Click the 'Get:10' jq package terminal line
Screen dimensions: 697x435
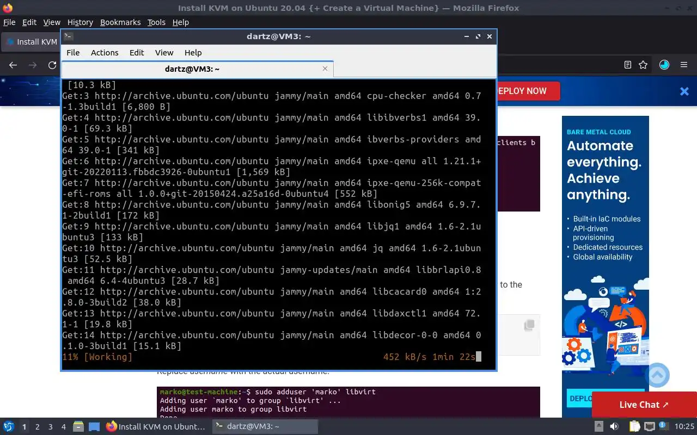coord(272,253)
